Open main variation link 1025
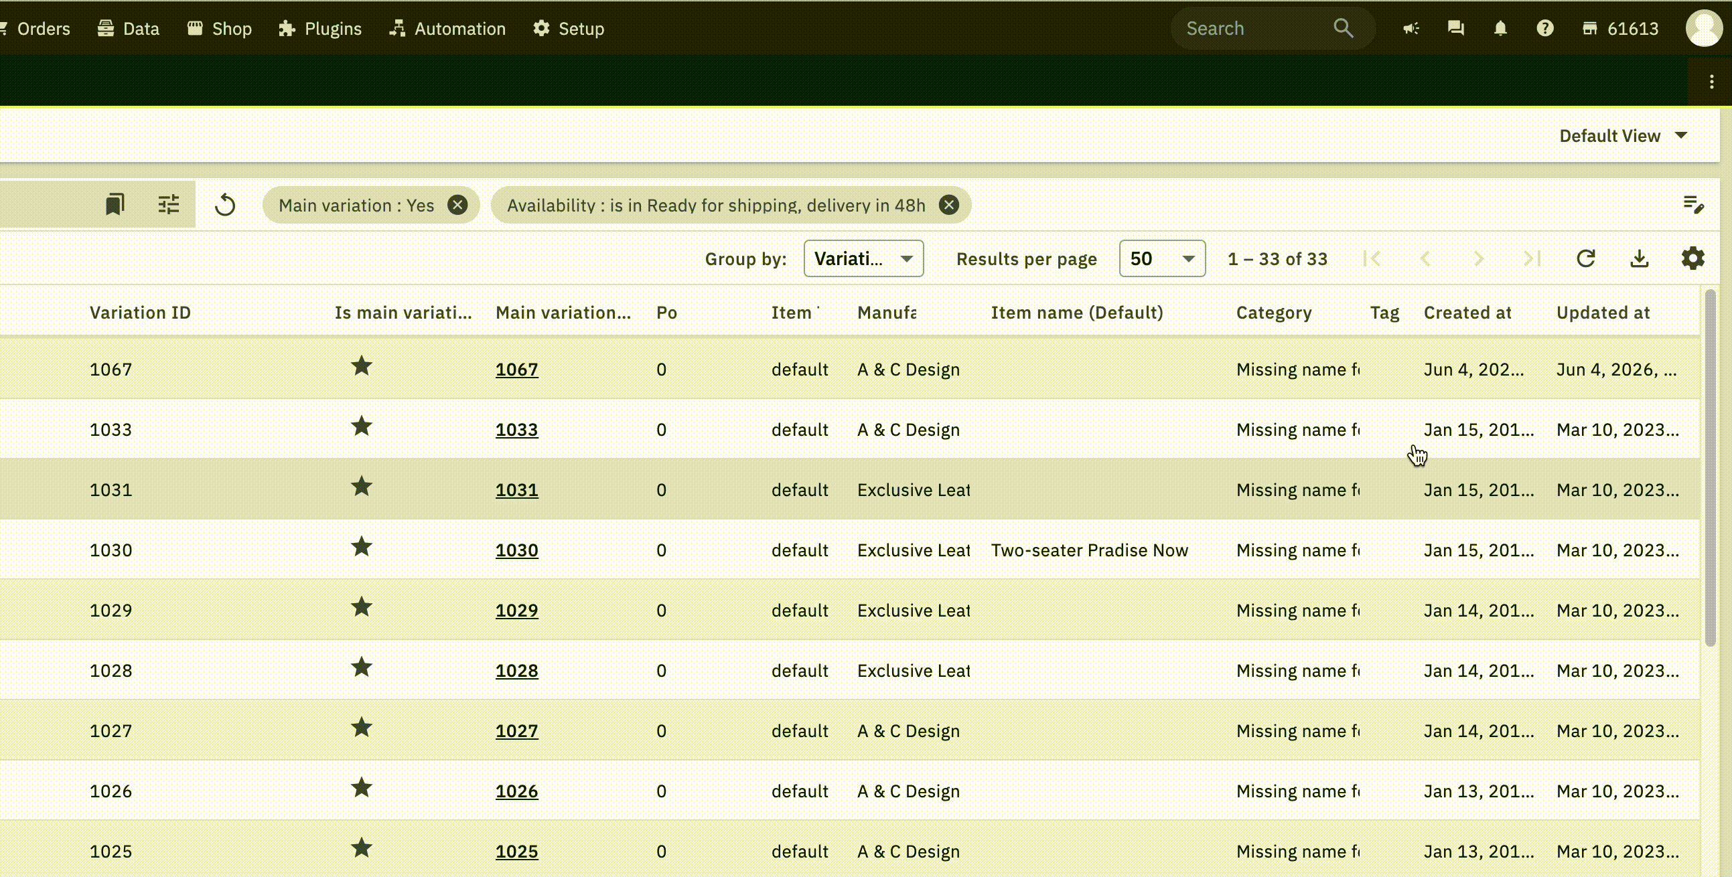1732x877 pixels. [516, 852]
